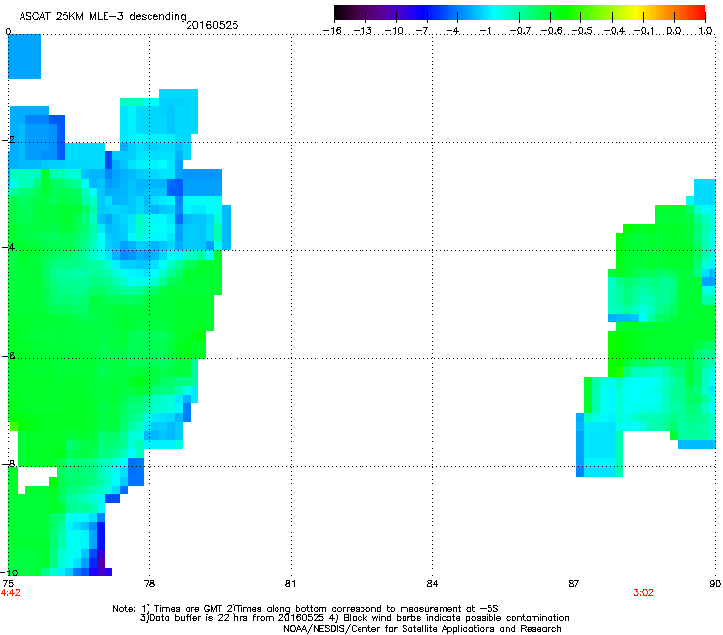Click the red pass time "3:02"
The image size is (723, 635).
pos(643,593)
